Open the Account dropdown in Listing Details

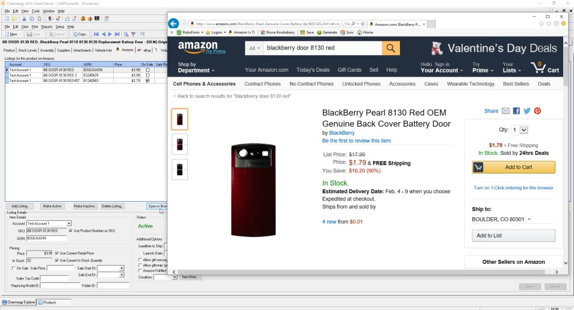69,224
